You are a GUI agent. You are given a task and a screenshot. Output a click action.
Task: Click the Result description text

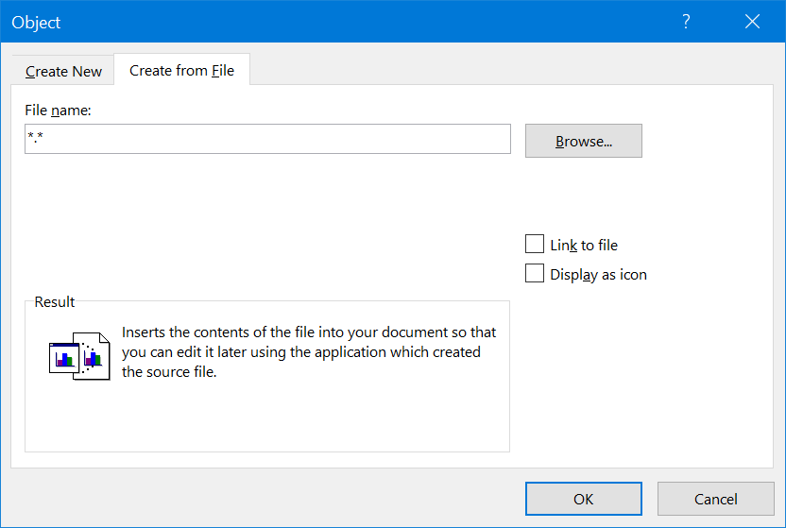(x=308, y=352)
